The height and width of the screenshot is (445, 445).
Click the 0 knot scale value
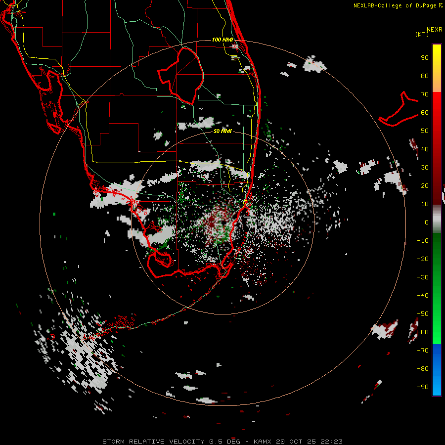point(427,222)
